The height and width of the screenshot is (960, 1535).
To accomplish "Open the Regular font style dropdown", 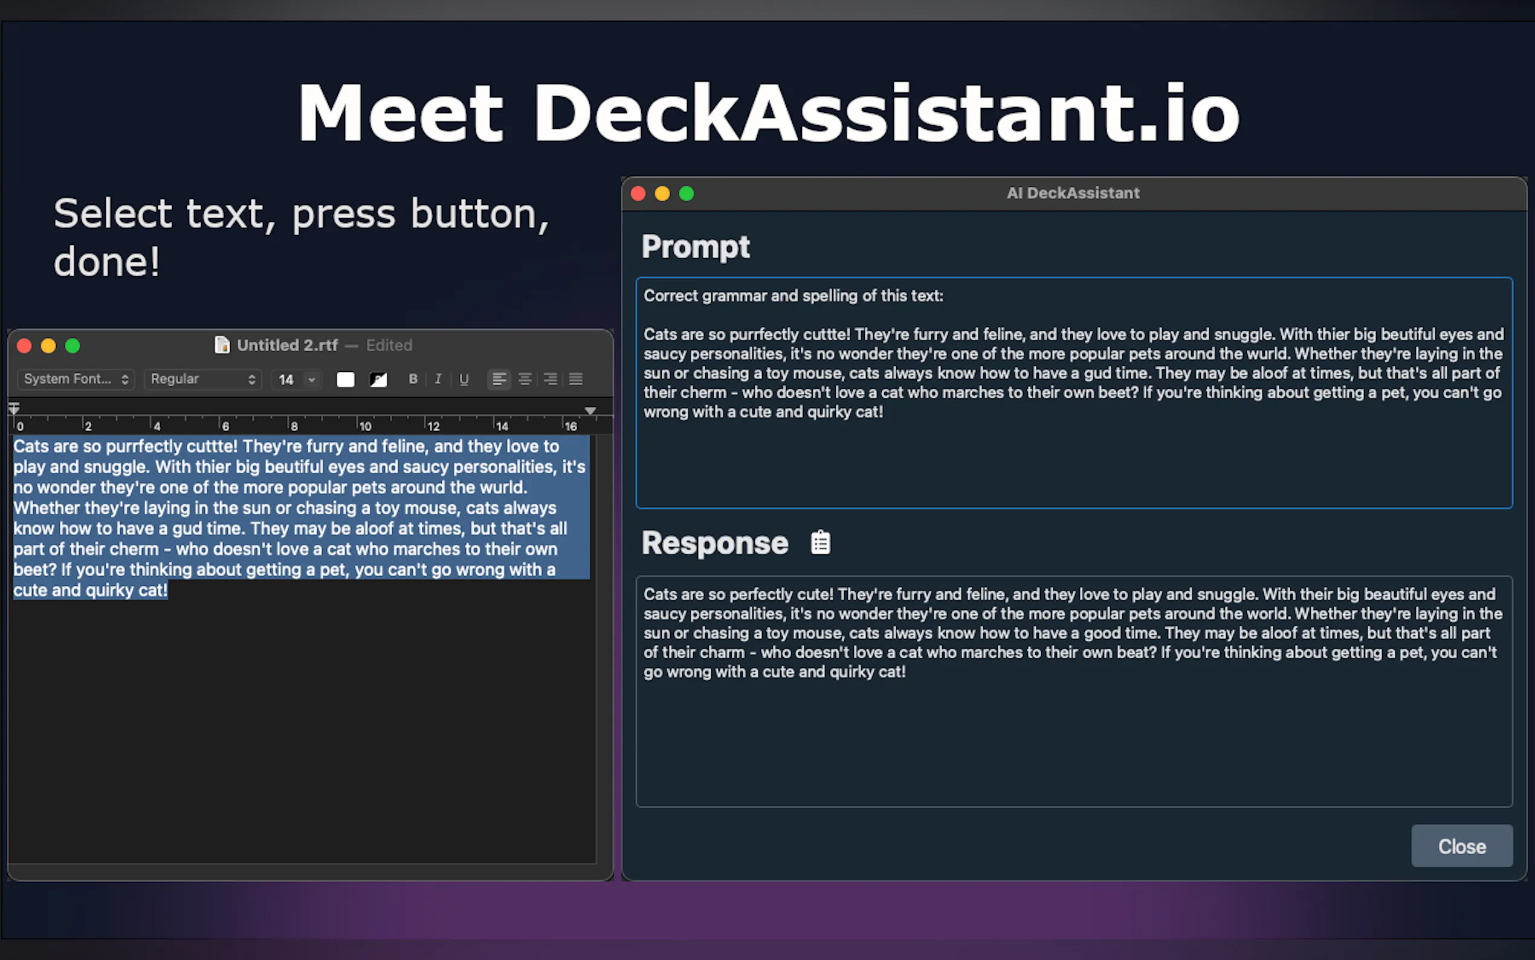I will coord(202,379).
